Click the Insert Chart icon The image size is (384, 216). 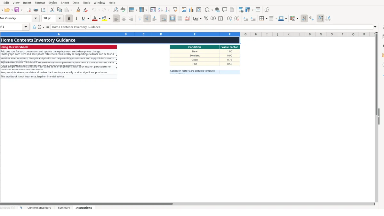(191, 10)
